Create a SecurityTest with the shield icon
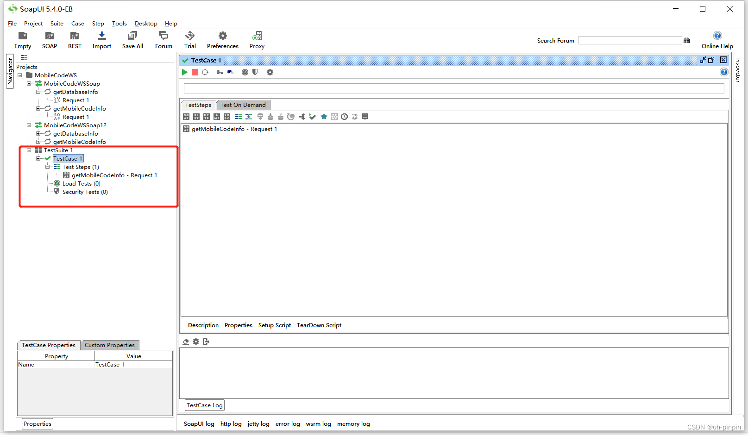Screen dimensions: 748x435 click(x=255, y=72)
